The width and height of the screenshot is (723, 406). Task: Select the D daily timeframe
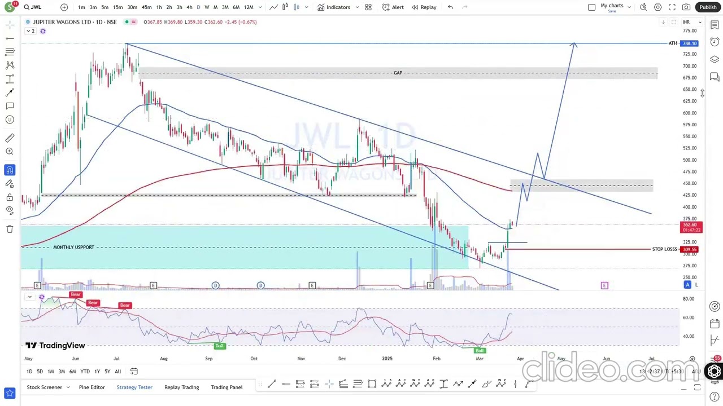(x=198, y=7)
